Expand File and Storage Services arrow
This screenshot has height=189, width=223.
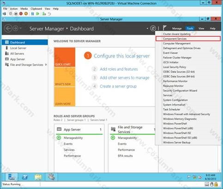pos(46,65)
